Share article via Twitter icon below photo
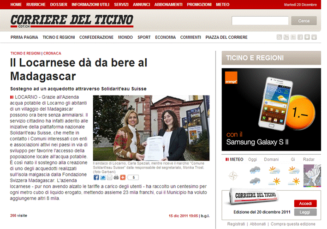The height and width of the screenshot is (229, 327). pos(102,177)
